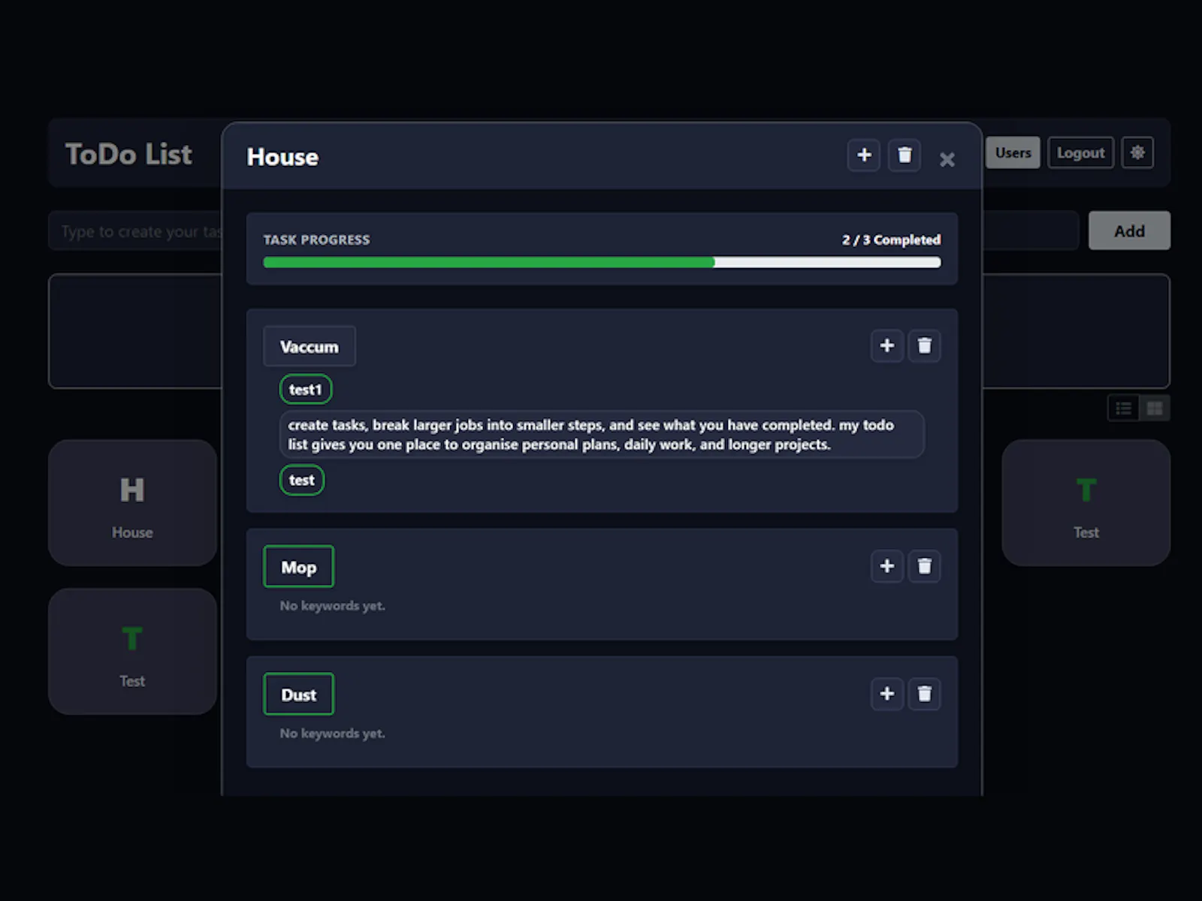Open the House list card

coord(132,503)
